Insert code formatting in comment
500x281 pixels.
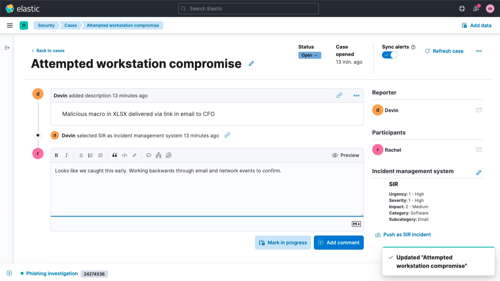[x=125, y=155]
